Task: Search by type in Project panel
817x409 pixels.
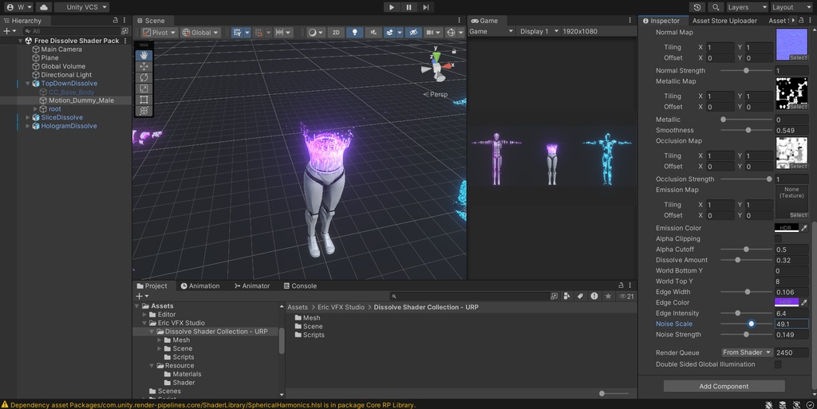Action: 567,296
